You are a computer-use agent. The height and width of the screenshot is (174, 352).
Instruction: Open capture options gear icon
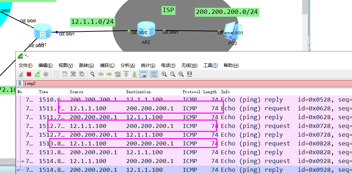pyautogui.click(x=46, y=74)
